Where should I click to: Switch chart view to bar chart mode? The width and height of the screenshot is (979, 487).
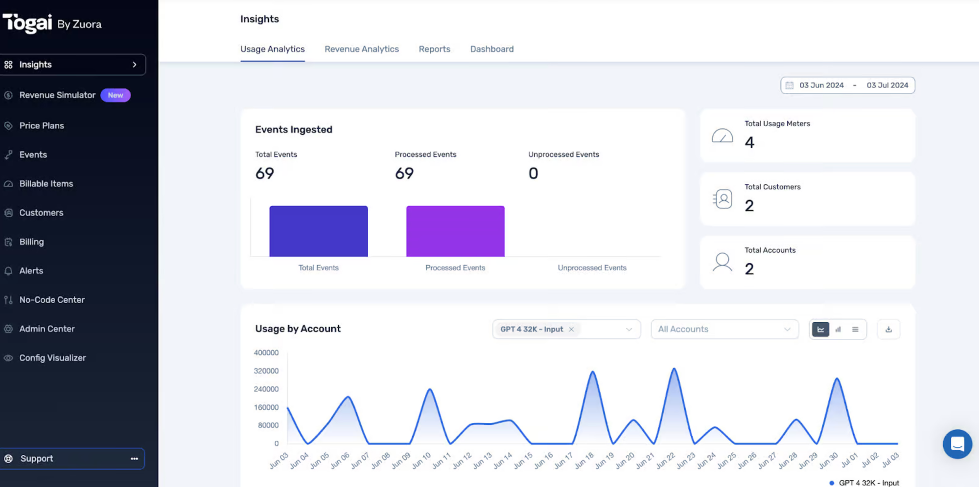(838, 329)
